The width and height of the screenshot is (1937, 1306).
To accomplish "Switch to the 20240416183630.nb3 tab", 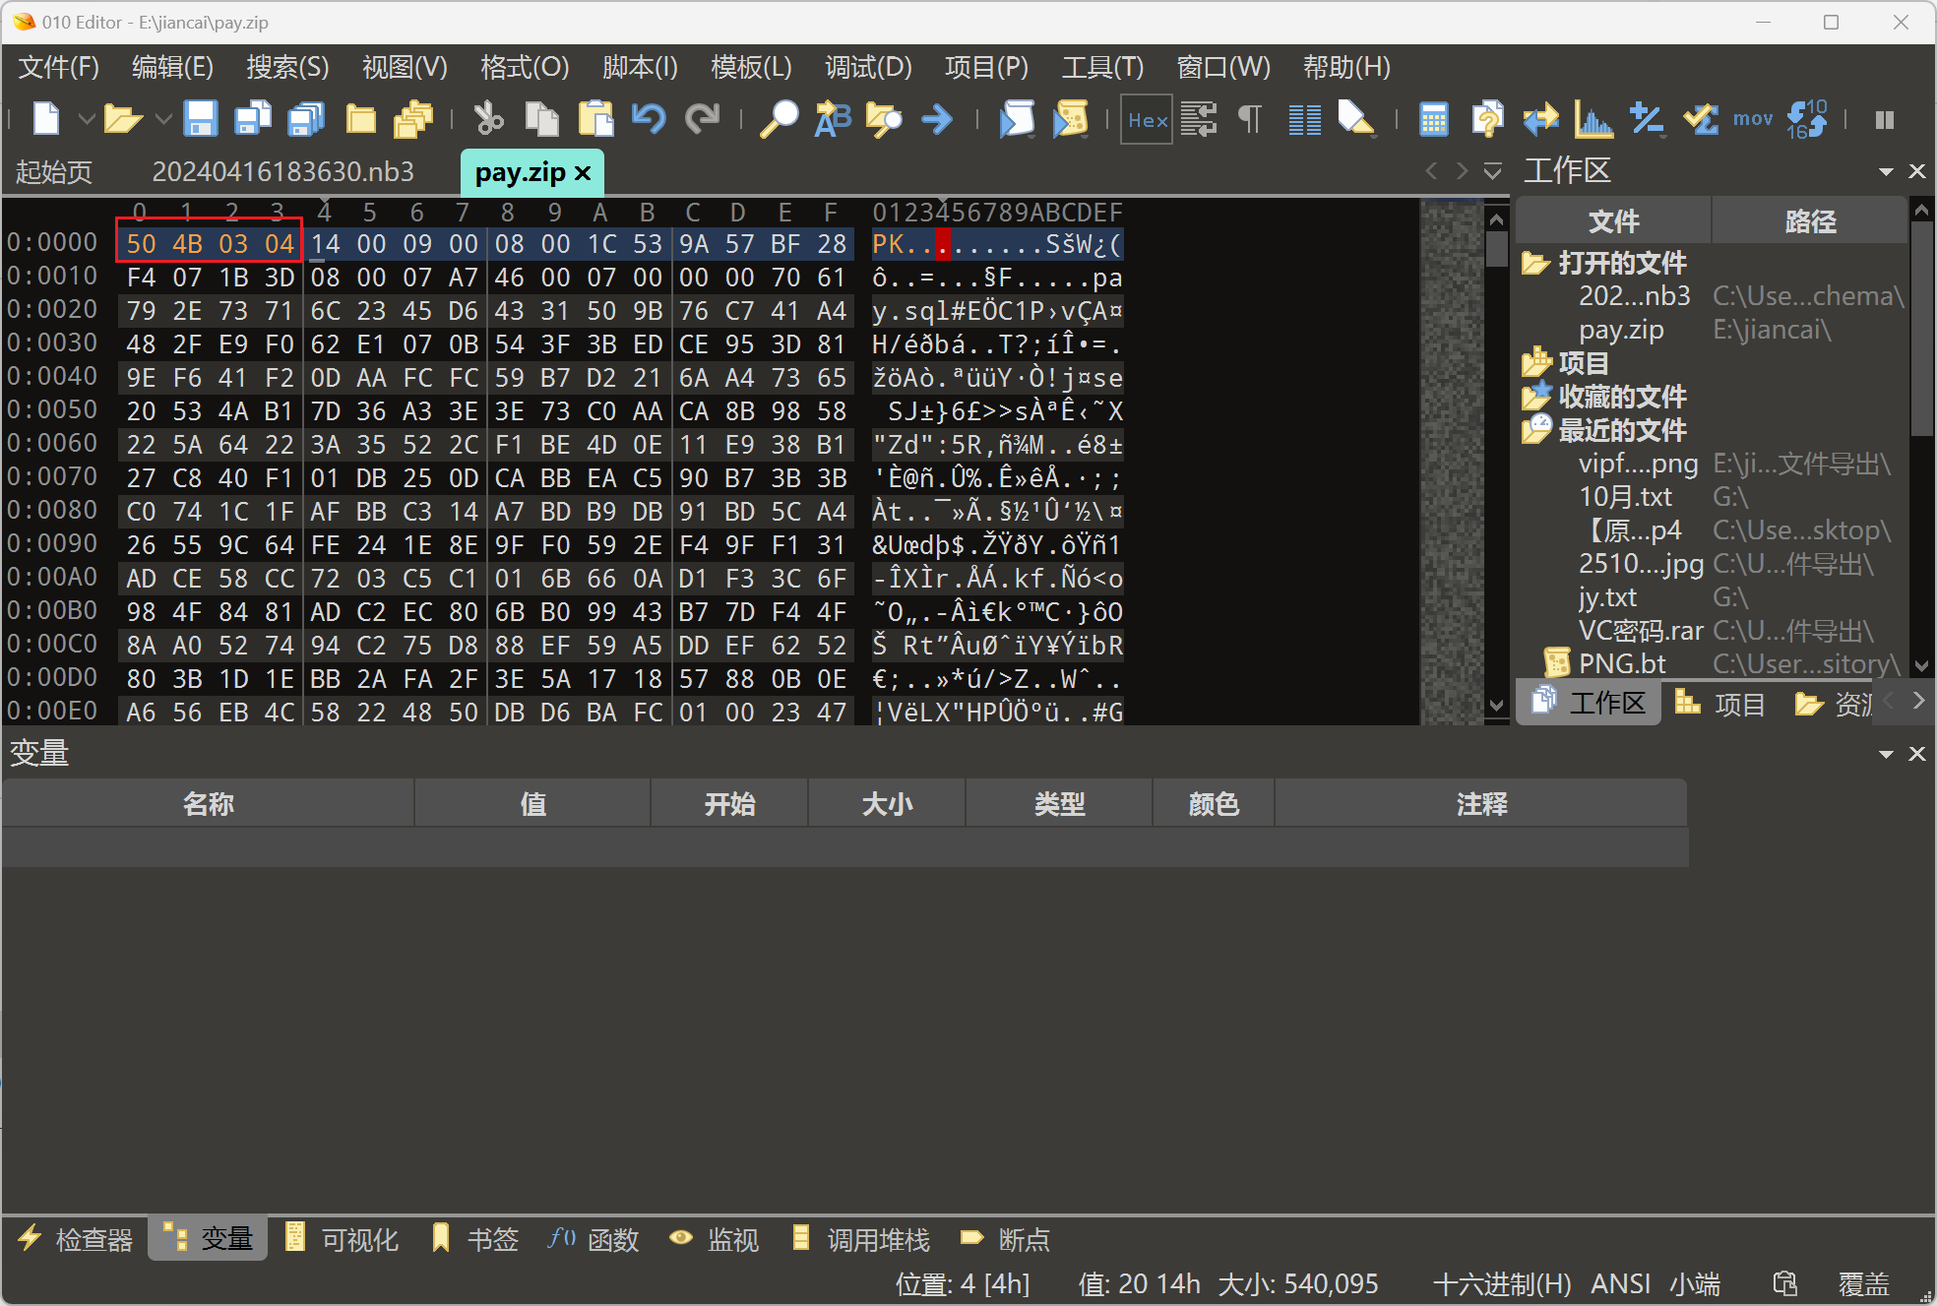I will pyautogui.click(x=283, y=171).
